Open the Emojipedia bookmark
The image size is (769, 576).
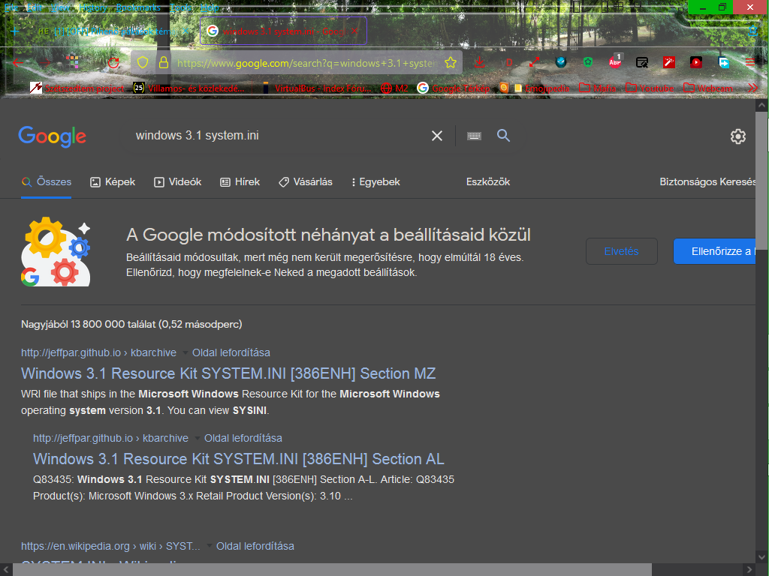click(541, 88)
